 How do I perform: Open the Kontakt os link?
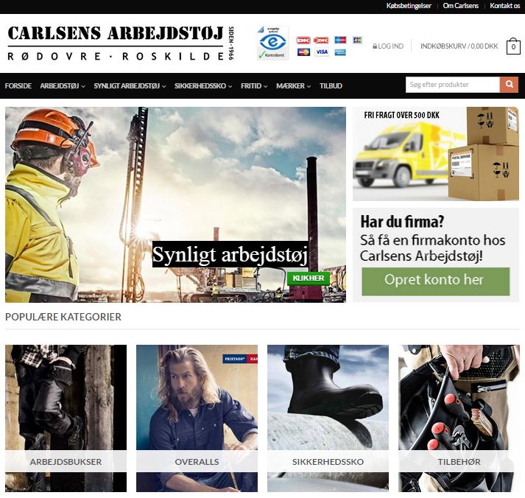[x=504, y=6]
